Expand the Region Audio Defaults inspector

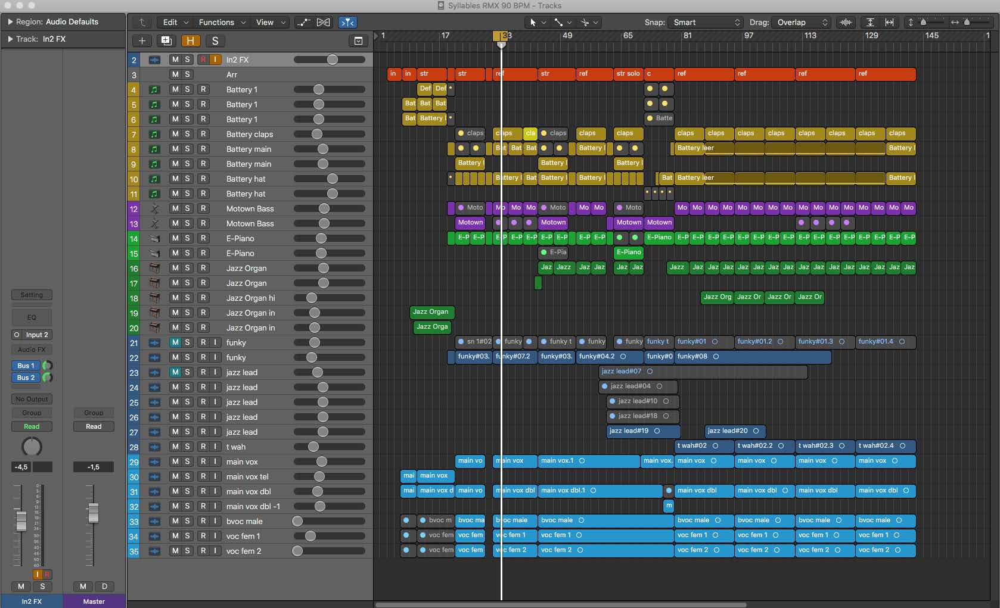coord(10,21)
